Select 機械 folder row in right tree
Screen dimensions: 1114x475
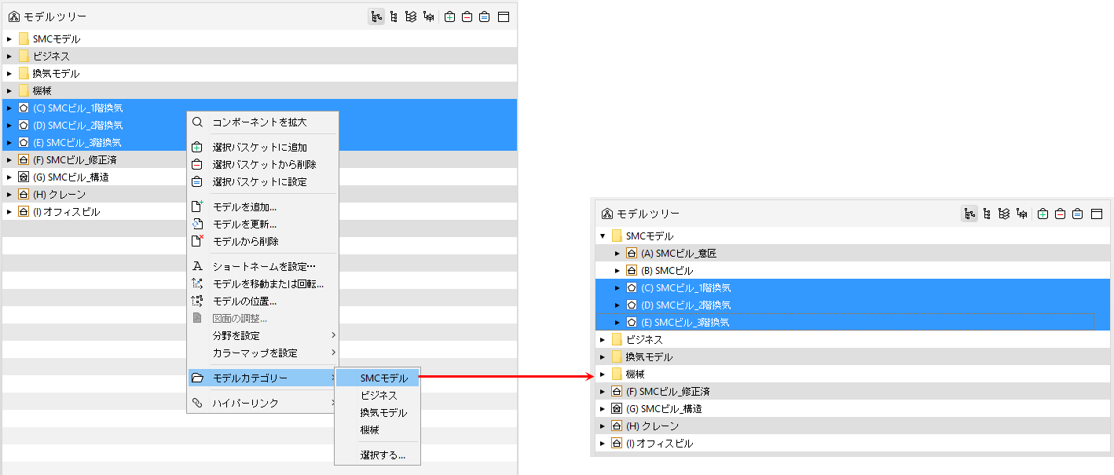tap(852, 374)
